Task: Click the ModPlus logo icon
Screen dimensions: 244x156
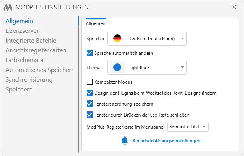Action: click(x=8, y=7)
